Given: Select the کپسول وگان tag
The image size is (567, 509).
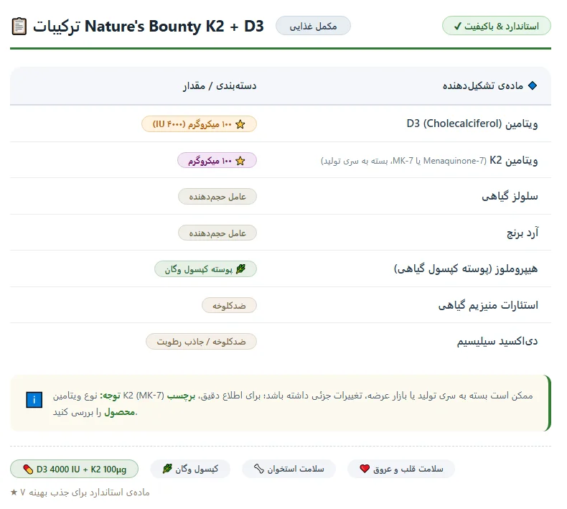Looking at the screenshot, I should pyautogui.click(x=190, y=469).
